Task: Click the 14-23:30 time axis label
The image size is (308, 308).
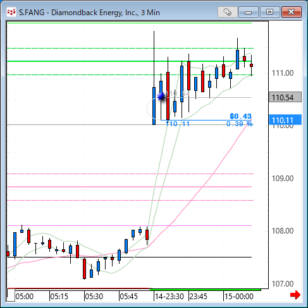Action: pos(169,297)
